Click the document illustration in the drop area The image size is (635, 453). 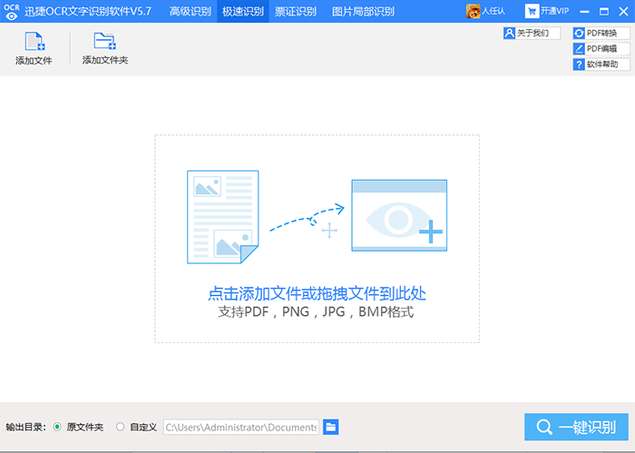coord(223,217)
